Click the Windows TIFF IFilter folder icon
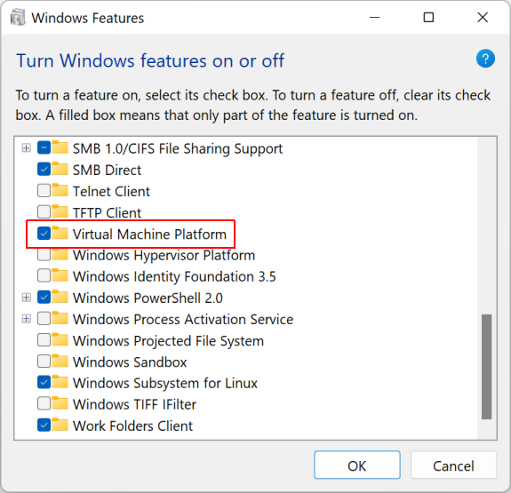The image size is (511, 493). [60, 403]
